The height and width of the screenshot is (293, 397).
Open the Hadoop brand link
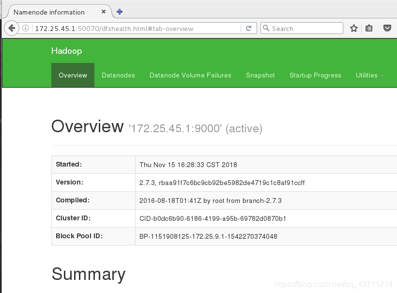67,51
